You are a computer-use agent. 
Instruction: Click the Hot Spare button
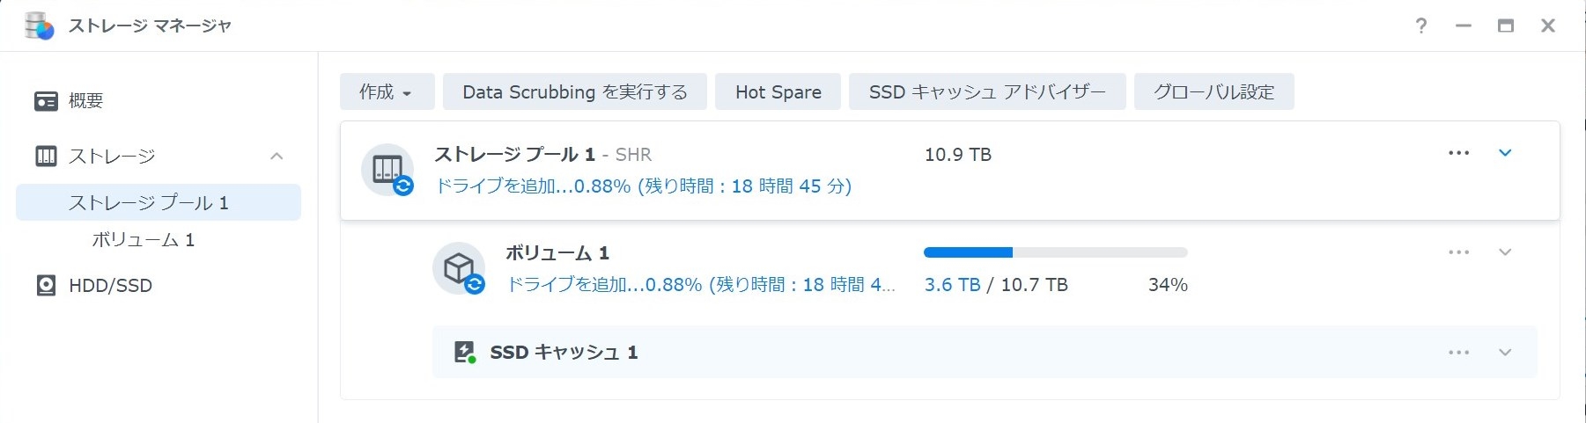point(778,92)
